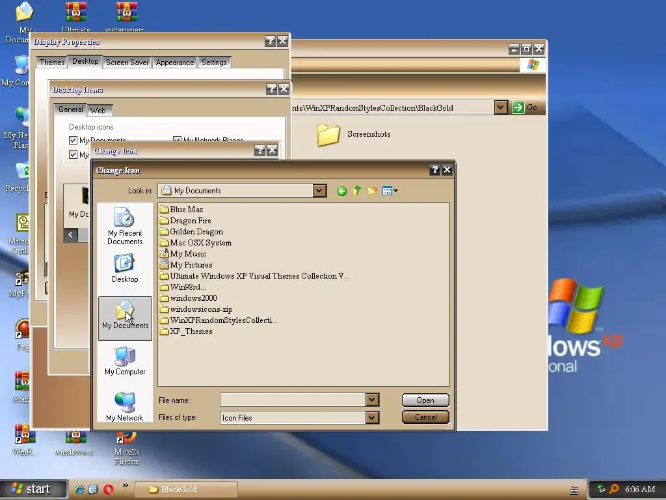Create a new folder in dialog

(x=372, y=191)
